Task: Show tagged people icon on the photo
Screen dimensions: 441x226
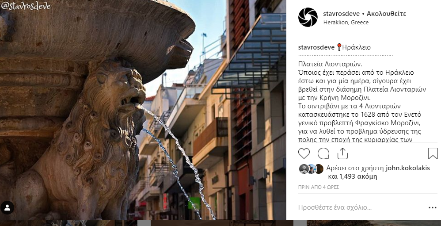Action: (7, 208)
